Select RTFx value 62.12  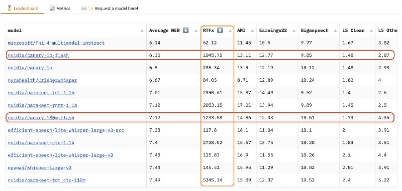(x=210, y=43)
